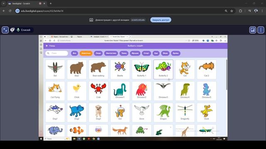
Task: Click the magnifier icon in the Chrome address bar
Action: click(226, 11)
